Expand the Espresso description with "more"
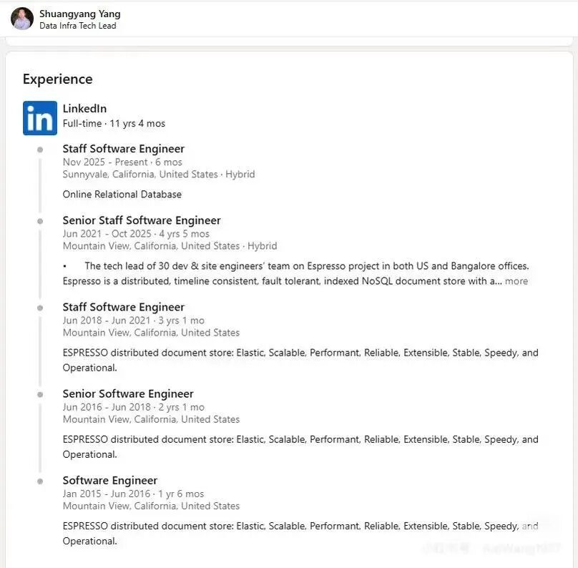Image resolution: width=578 pixels, height=568 pixels. pos(516,281)
